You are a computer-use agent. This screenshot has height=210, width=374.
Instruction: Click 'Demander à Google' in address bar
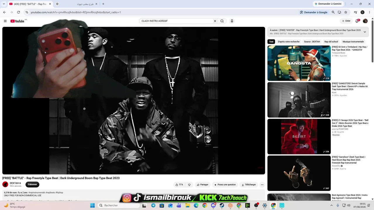pyautogui.click(x=314, y=12)
